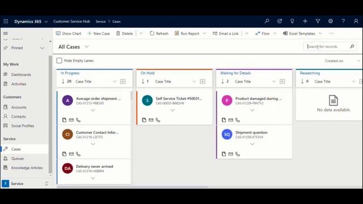Add a card to On Hold lane
Screen dimensions: 363x204
202,82
